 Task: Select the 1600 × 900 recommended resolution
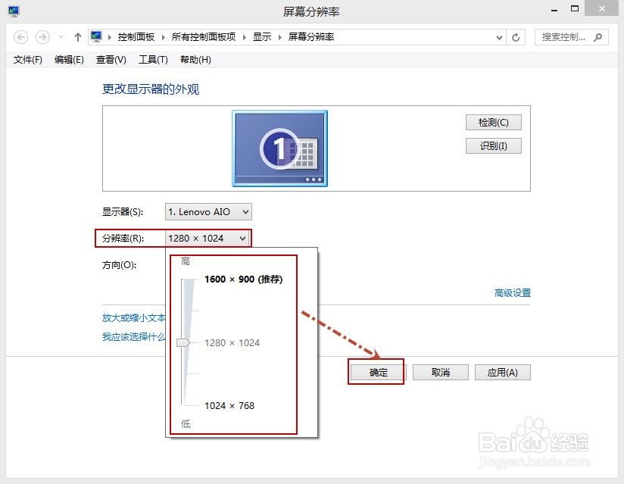[242, 279]
